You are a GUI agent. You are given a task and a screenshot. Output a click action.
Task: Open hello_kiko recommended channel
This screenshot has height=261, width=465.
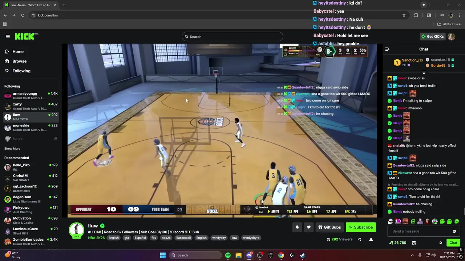tap(31, 167)
